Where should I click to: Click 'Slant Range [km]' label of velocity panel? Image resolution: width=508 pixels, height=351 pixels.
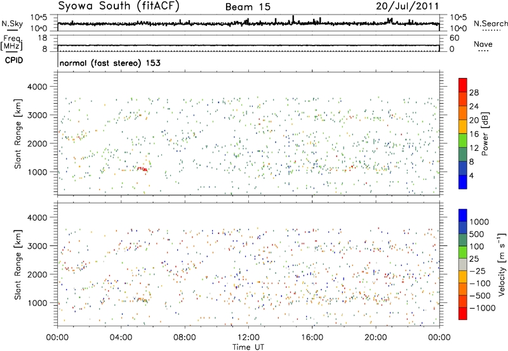(18, 264)
